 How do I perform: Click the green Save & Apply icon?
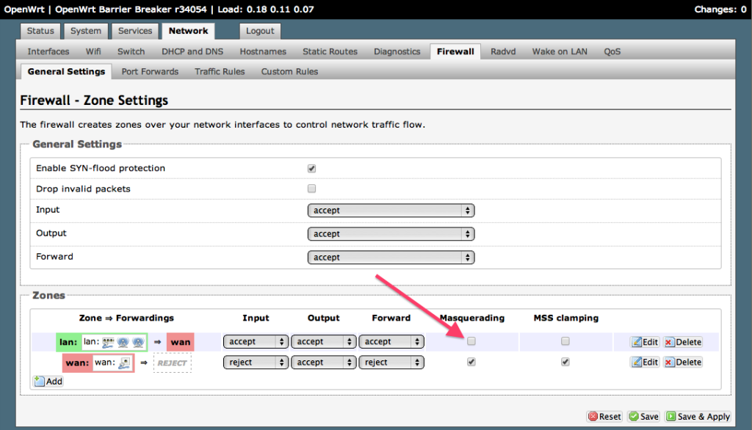[x=671, y=416]
